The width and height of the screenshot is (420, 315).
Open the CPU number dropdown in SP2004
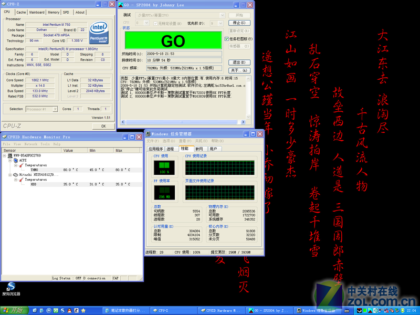coord(146,23)
